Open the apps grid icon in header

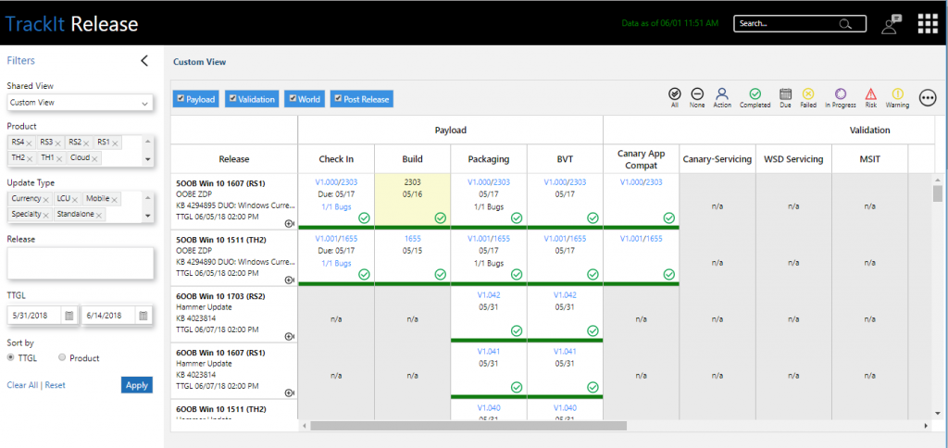pyautogui.click(x=927, y=24)
